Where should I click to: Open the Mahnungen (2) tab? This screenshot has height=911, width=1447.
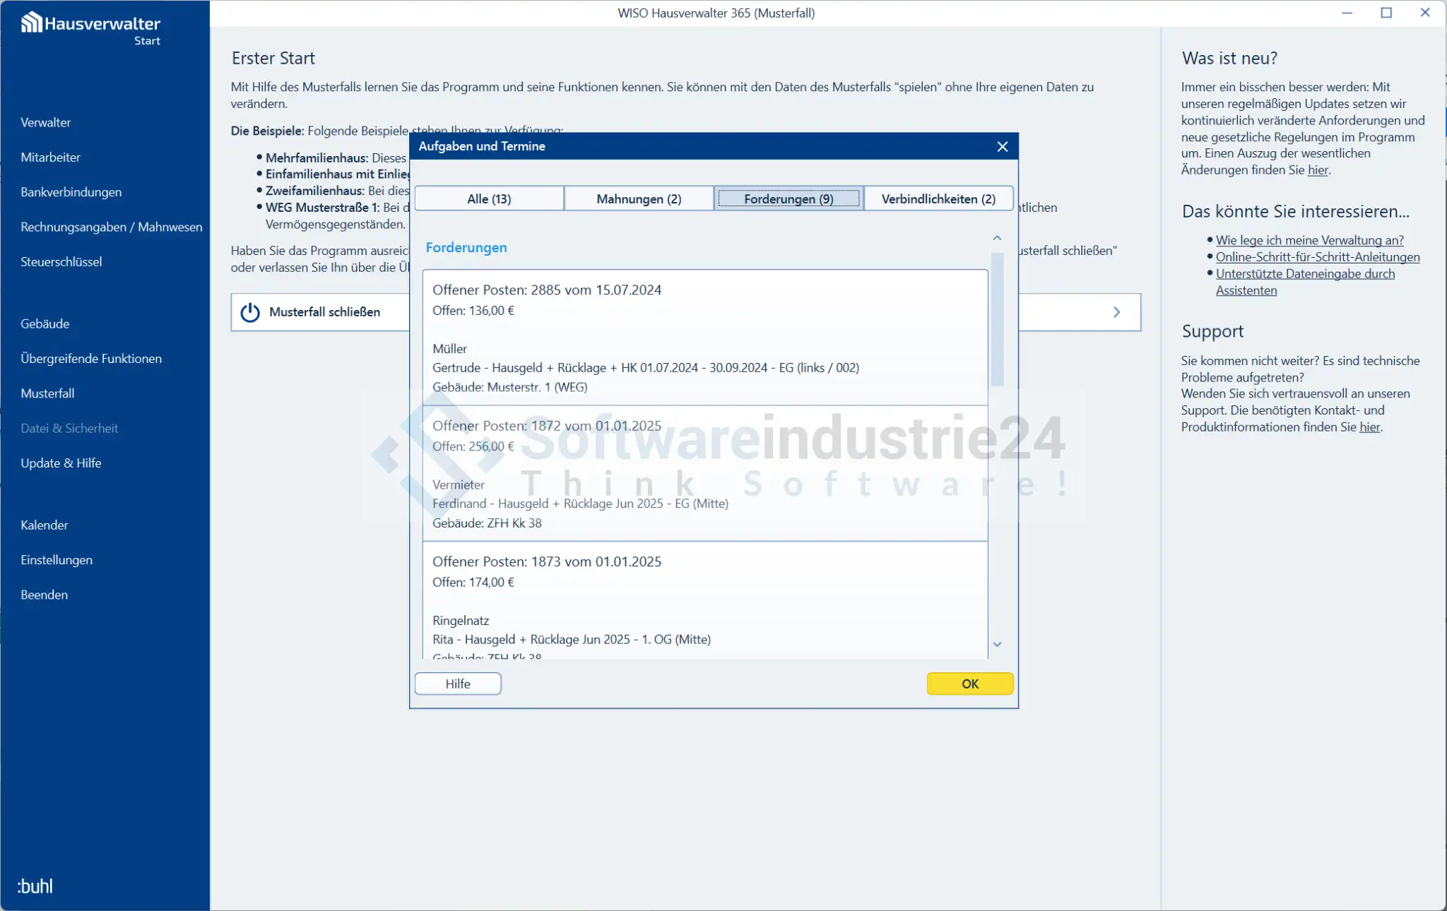click(x=639, y=198)
